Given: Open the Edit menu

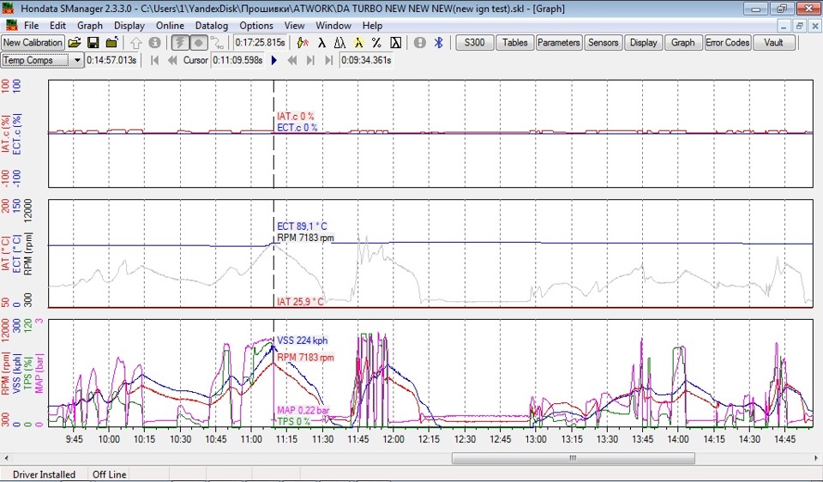Looking at the screenshot, I should tap(57, 25).
